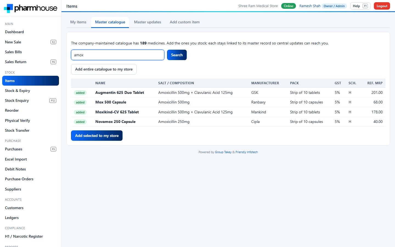Image resolution: width=395 pixels, height=247 pixels.
Task: Click the added badge on Augmentin row
Action: [80, 93]
